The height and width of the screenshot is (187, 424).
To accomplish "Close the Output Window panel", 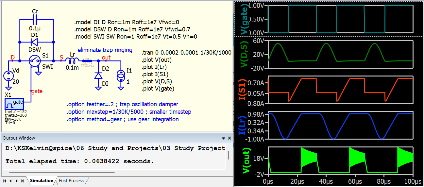I will coord(229,138).
